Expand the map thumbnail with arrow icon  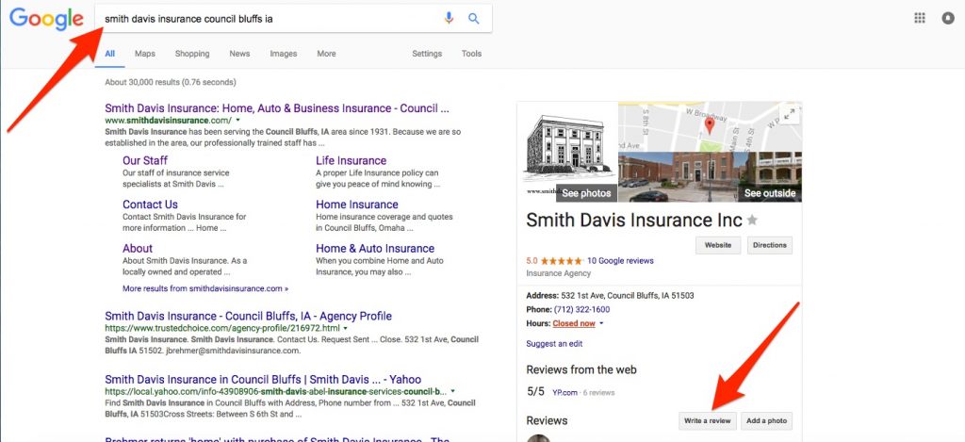click(x=789, y=114)
